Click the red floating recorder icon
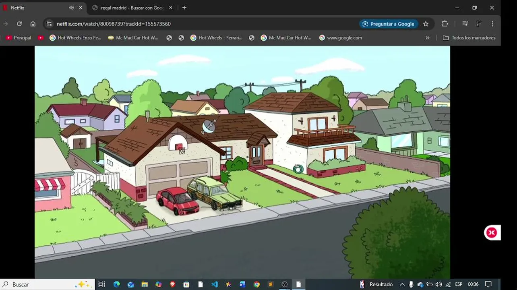The image size is (517, 290). [x=492, y=232]
